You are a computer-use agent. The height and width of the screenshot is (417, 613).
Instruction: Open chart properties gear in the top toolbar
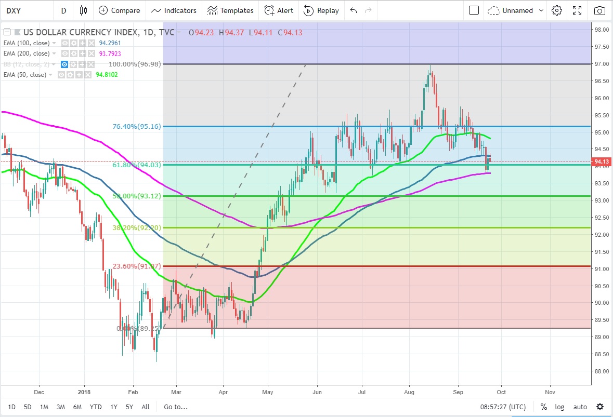click(x=557, y=10)
